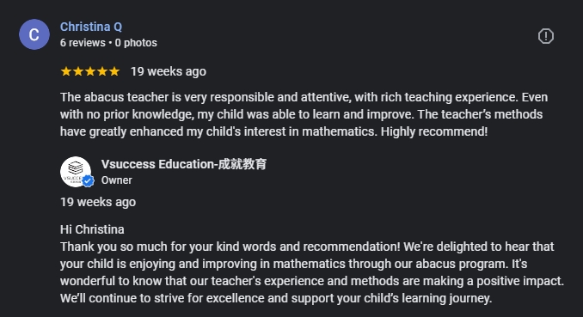Click Christina Q's round "C" avatar

point(34,34)
